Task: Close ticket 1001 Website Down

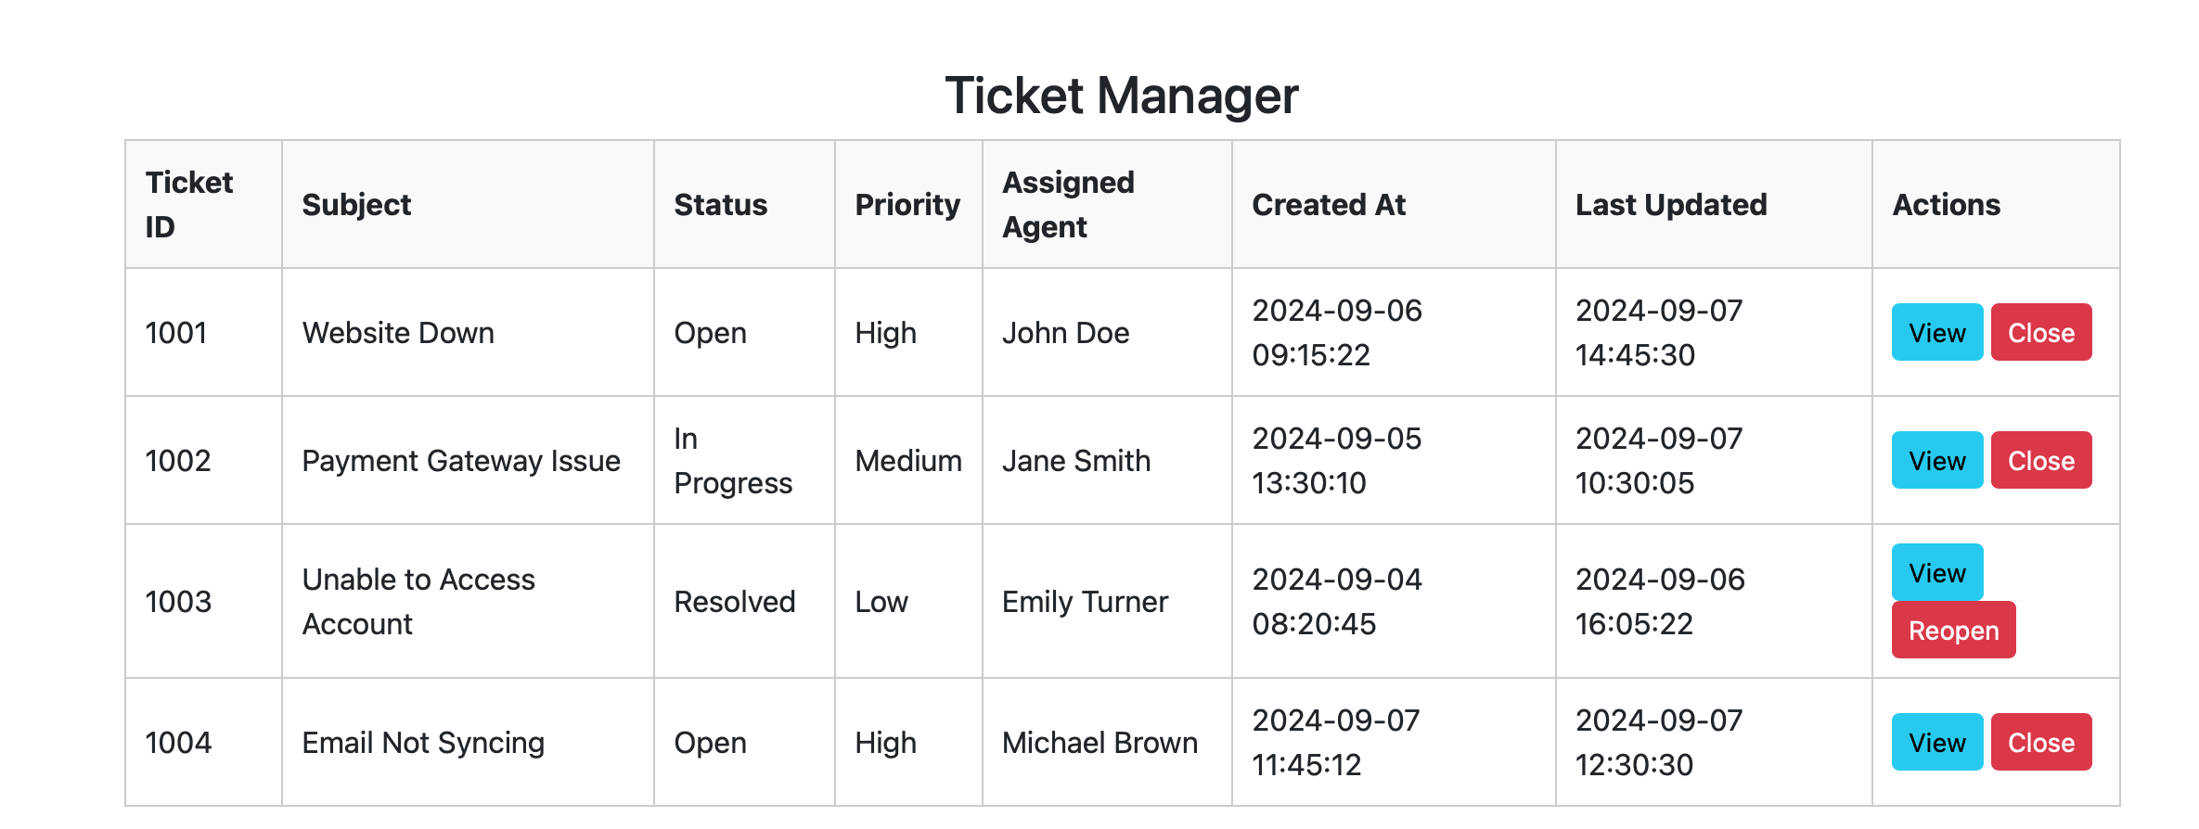Action: coord(2040,332)
